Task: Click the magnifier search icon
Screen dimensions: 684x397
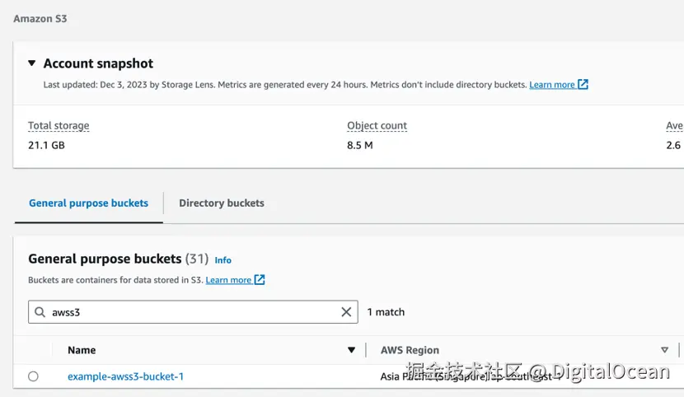Action: pyautogui.click(x=40, y=312)
